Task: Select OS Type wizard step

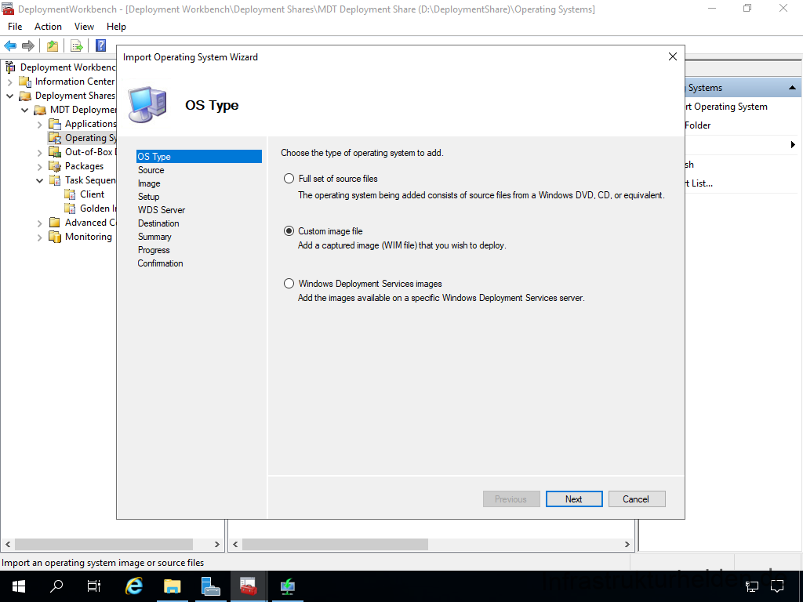Action: (x=198, y=157)
